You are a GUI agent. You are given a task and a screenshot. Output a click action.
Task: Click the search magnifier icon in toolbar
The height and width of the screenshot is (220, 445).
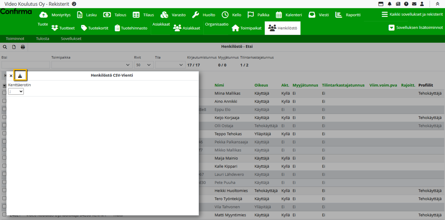[5, 47]
